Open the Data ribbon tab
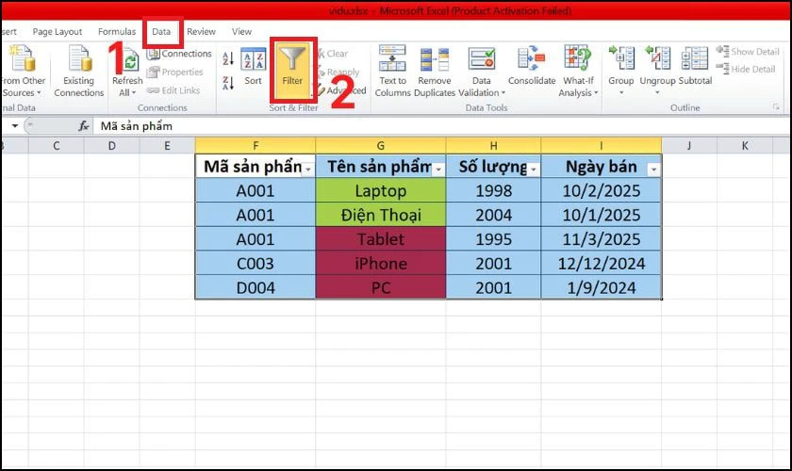Screen dimensions: 792x471 tap(161, 32)
